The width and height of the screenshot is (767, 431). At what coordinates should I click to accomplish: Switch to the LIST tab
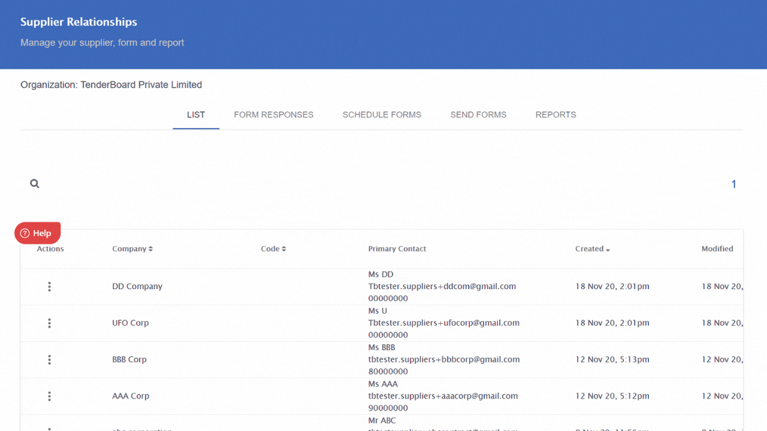click(x=196, y=114)
